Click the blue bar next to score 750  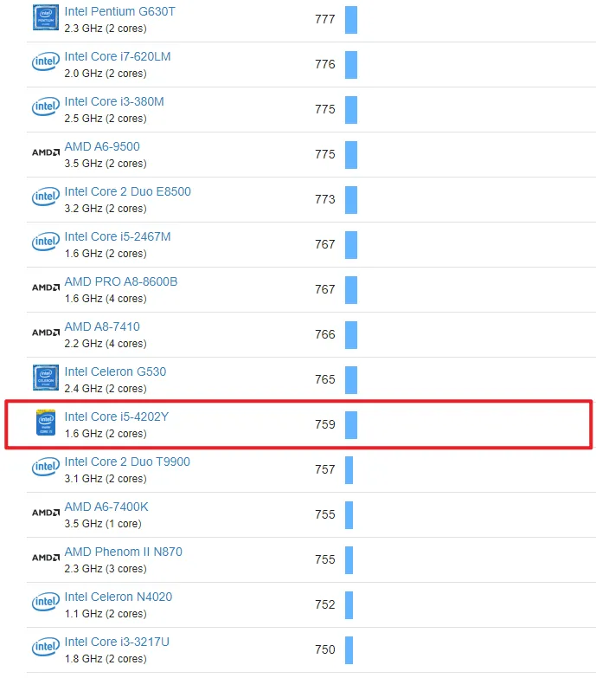click(x=349, y=650)
